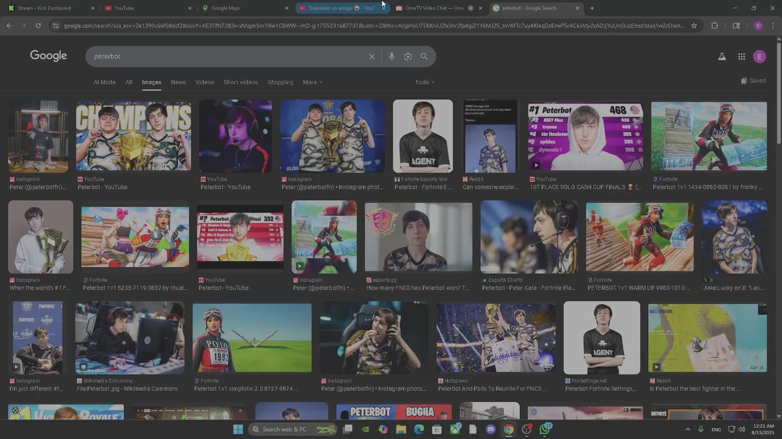
Task: Open the Chrome extensions puzzle icon
Action: point(714,26)
